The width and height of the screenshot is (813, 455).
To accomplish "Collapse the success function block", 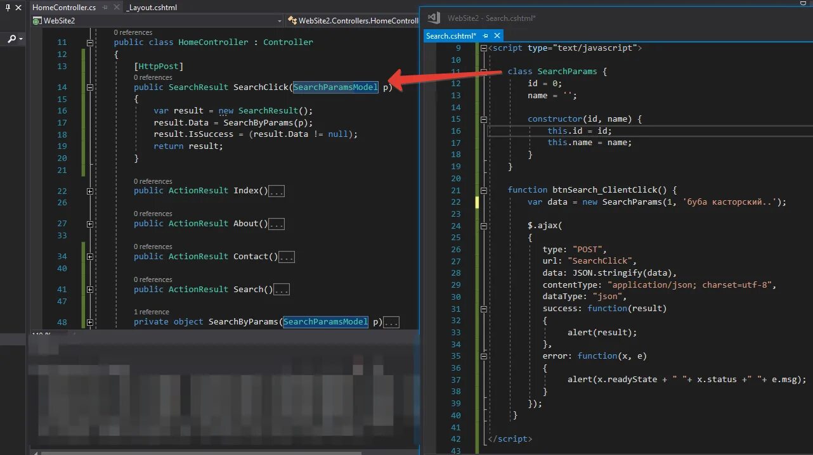I will pyautogui.click(x=484, y=309).
